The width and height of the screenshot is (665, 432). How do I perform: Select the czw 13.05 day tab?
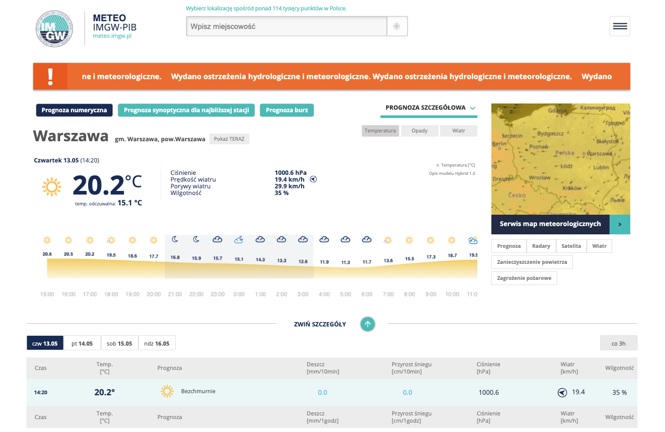[x=45, y=343]
